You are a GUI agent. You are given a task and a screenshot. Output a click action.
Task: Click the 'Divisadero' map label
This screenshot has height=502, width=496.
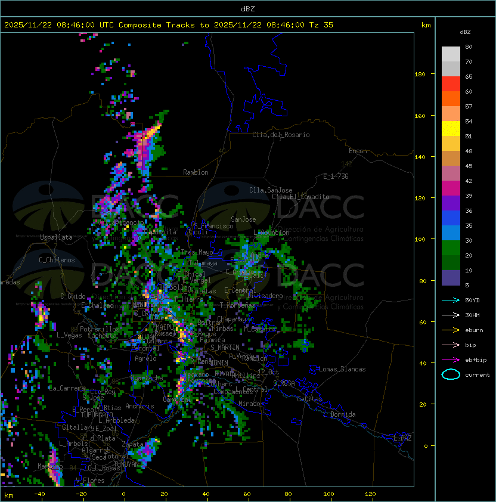(x=265, y=296)
